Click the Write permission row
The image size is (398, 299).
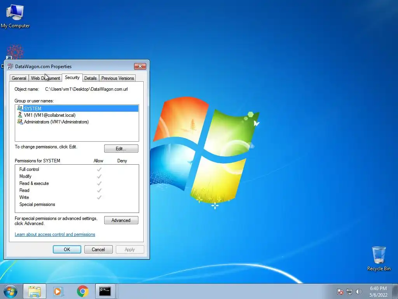[x=77, y=197]
